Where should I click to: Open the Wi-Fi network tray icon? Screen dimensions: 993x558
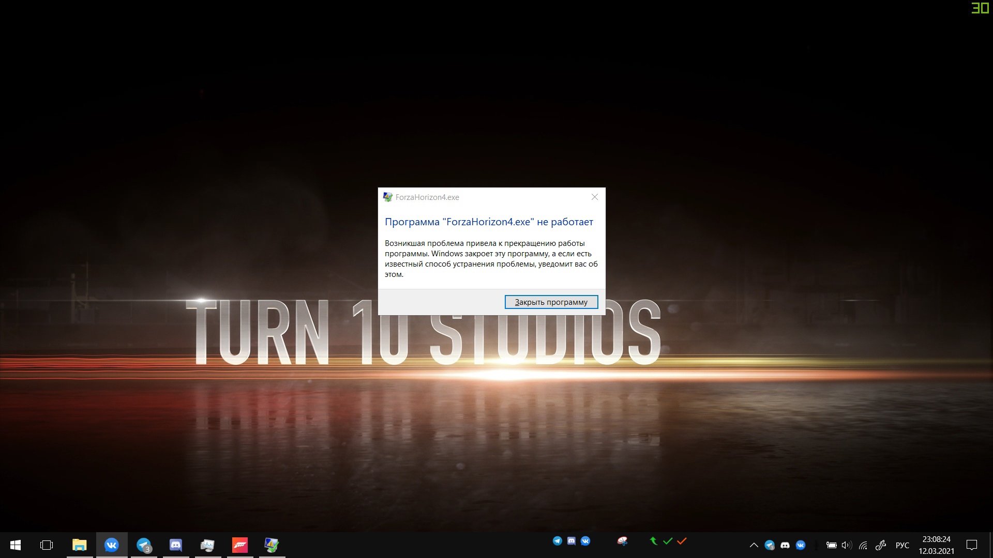click(x=863, y=545)
